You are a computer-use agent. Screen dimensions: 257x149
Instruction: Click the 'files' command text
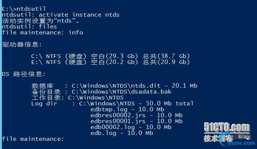coord(48,27)
